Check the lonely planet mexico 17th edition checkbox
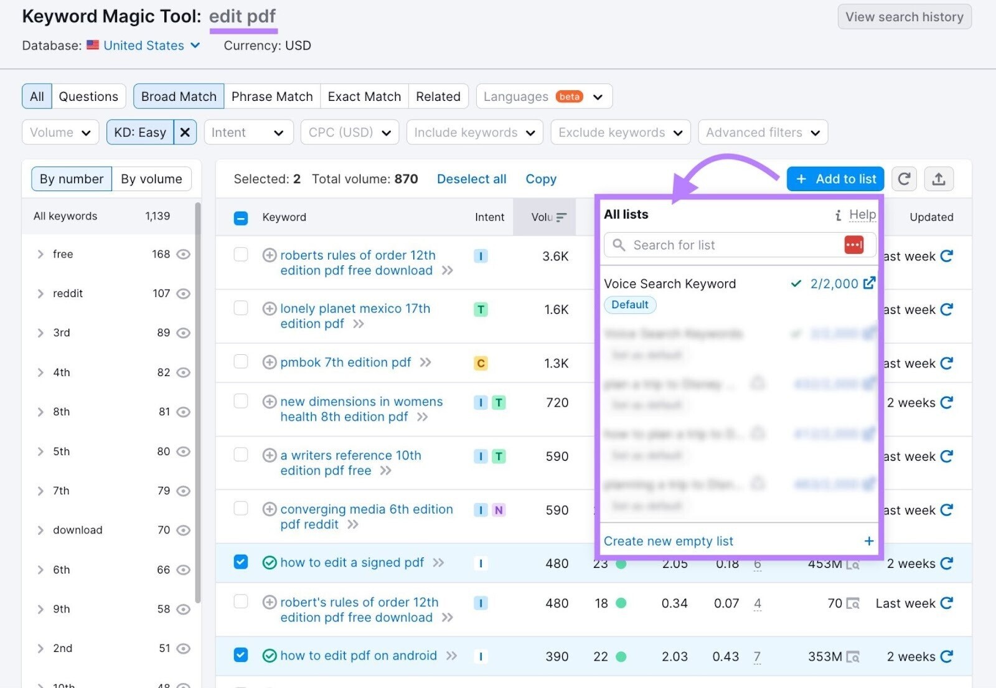The width and height of the screenshot is (996, 688). (x=240, y=308)
